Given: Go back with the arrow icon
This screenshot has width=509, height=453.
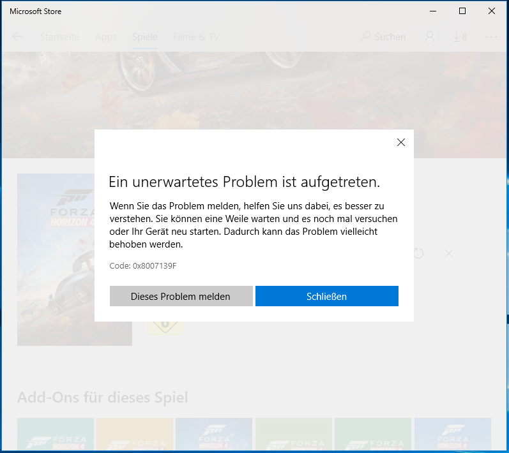Looking at the screenshot, I should pyautogui.click(x=17, y=36).
